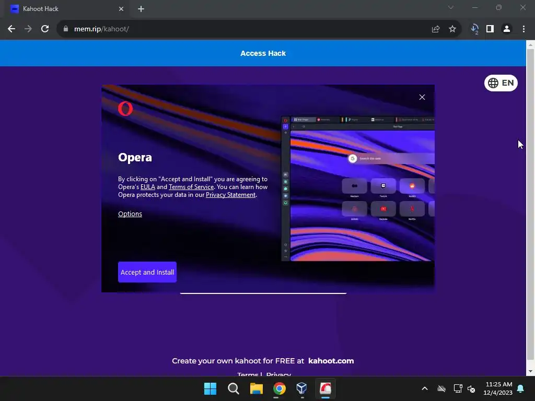
Task: Click OneDrive cloud tray icon
Action: click(x=441, y=388)
